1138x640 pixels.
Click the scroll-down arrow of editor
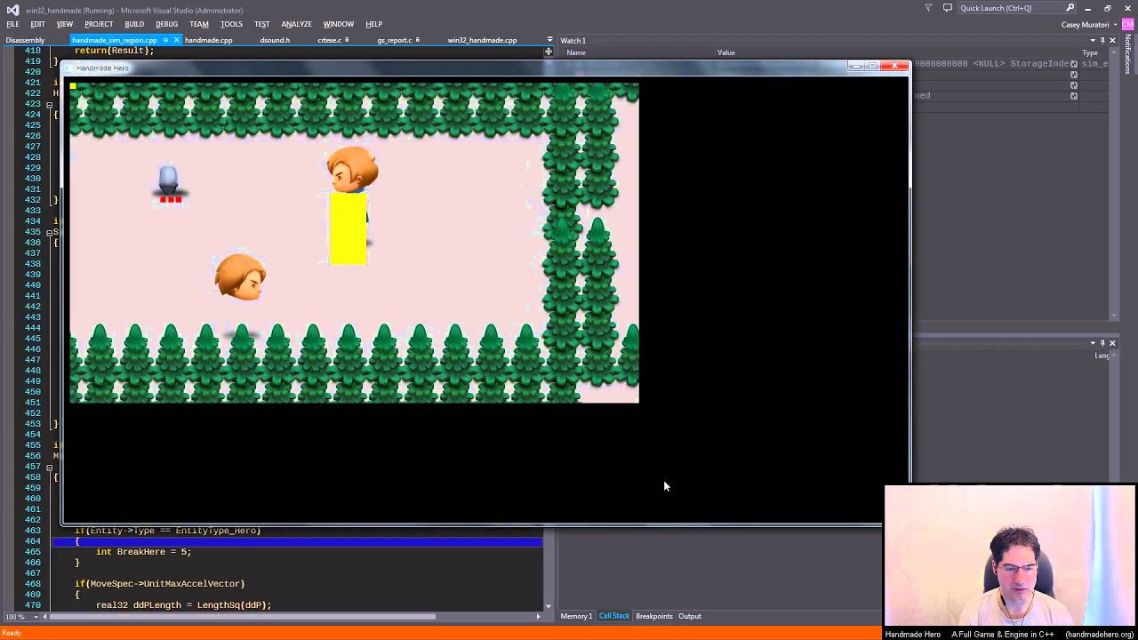(548, 606)
